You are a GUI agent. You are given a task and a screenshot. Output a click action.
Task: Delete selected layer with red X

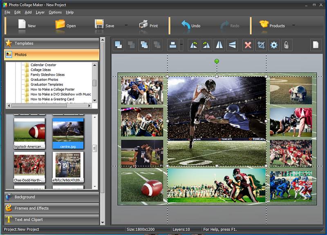[x=248, y=45]
